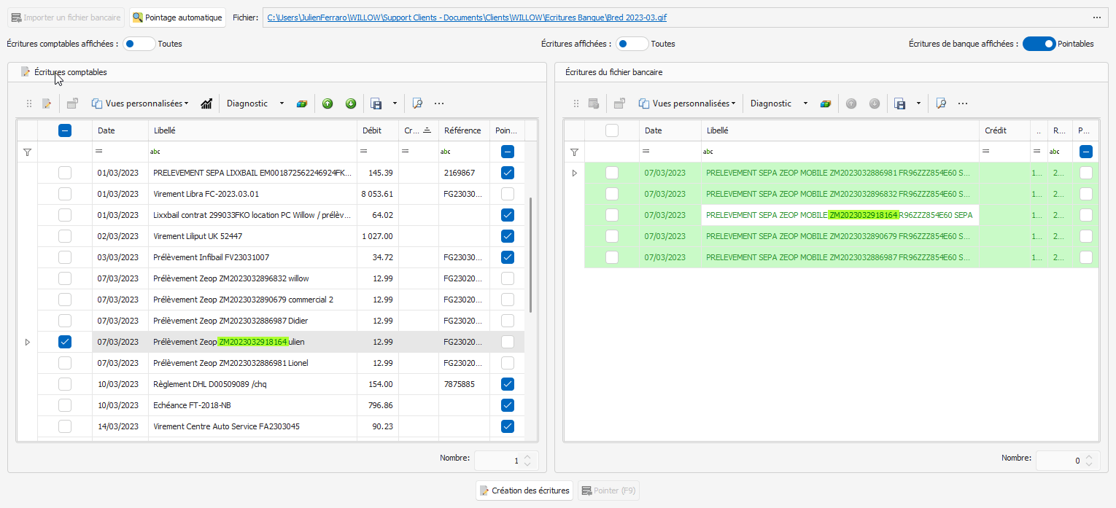Click the Libellé filter field in fichier bancaire grid
Screen dimensions: 1116x508
tap(840, 152)
